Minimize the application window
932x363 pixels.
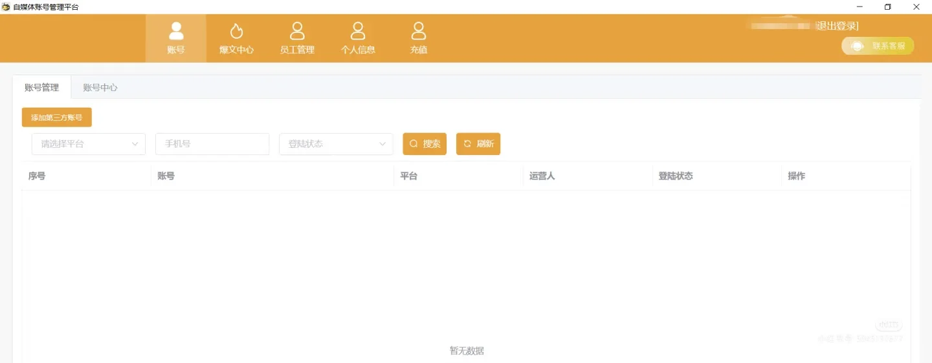pyautogui.click(x=860, y=6)
